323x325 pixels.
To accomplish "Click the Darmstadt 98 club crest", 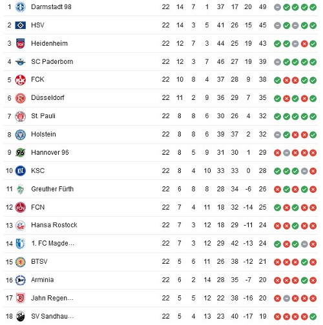I will [21, 7].
